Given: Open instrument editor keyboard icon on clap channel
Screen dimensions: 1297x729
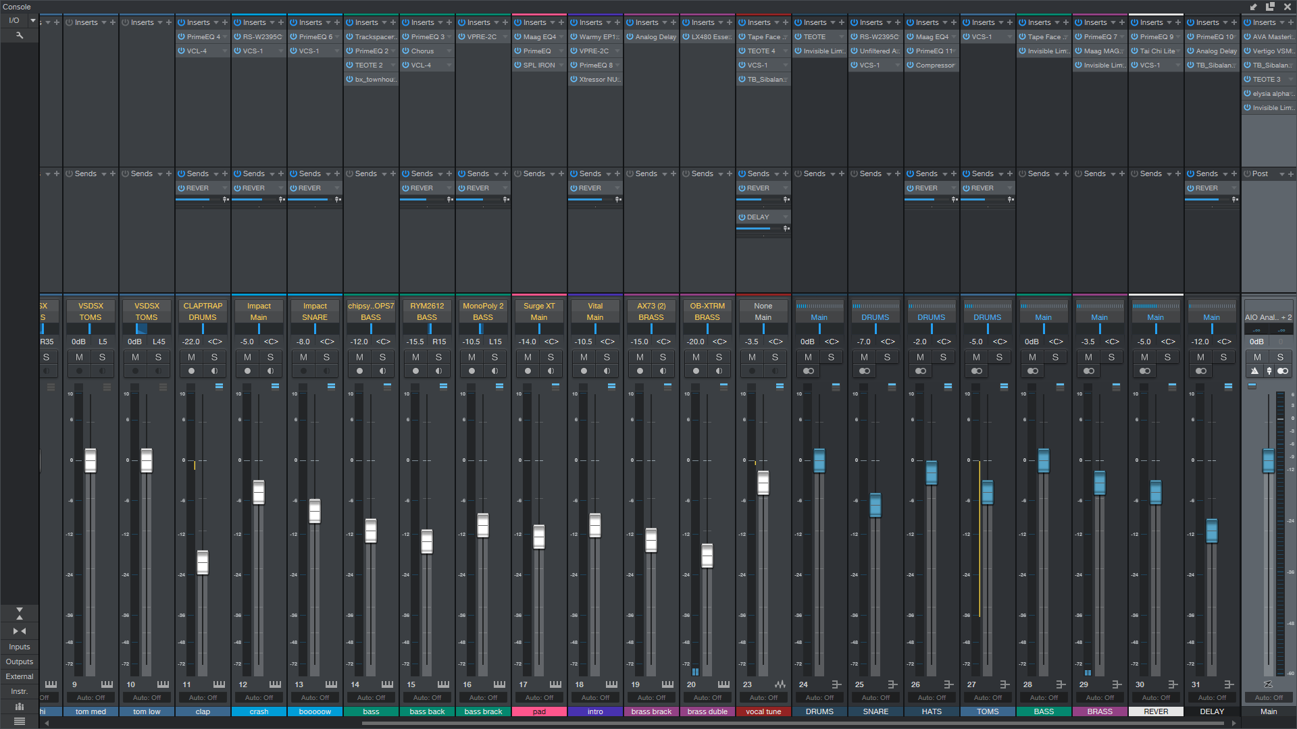Looking at the screenshot, I should point(219,684).
